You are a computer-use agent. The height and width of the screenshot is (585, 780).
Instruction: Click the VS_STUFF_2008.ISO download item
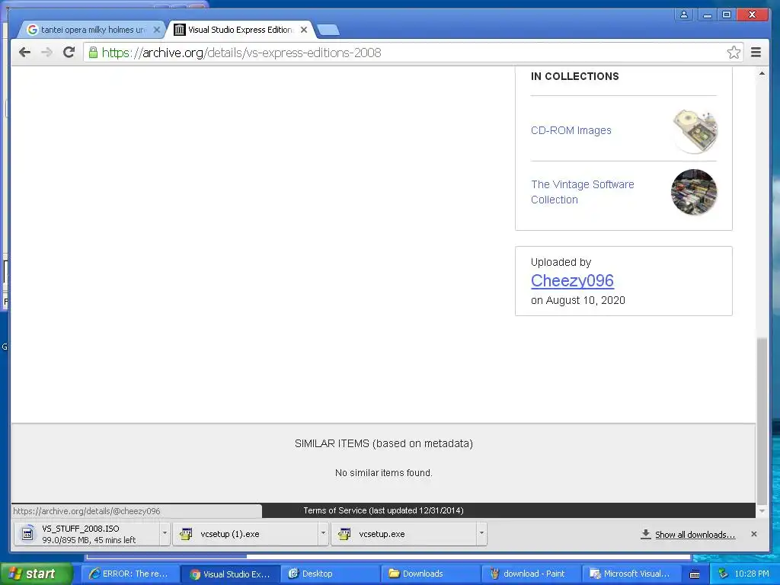click(88, 534)
